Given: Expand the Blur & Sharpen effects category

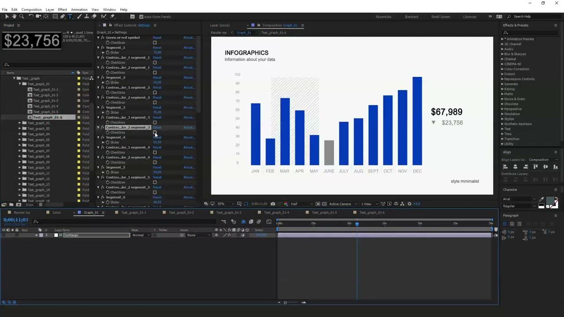Looking at the screenshot, I should pyautogui.click(x=502, y=54).
